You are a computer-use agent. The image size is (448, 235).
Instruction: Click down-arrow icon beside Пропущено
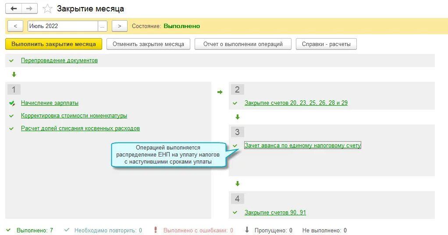coord(247,230)
